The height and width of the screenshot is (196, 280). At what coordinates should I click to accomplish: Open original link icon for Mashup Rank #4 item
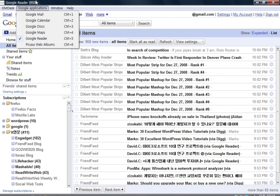tap(271, 101)
